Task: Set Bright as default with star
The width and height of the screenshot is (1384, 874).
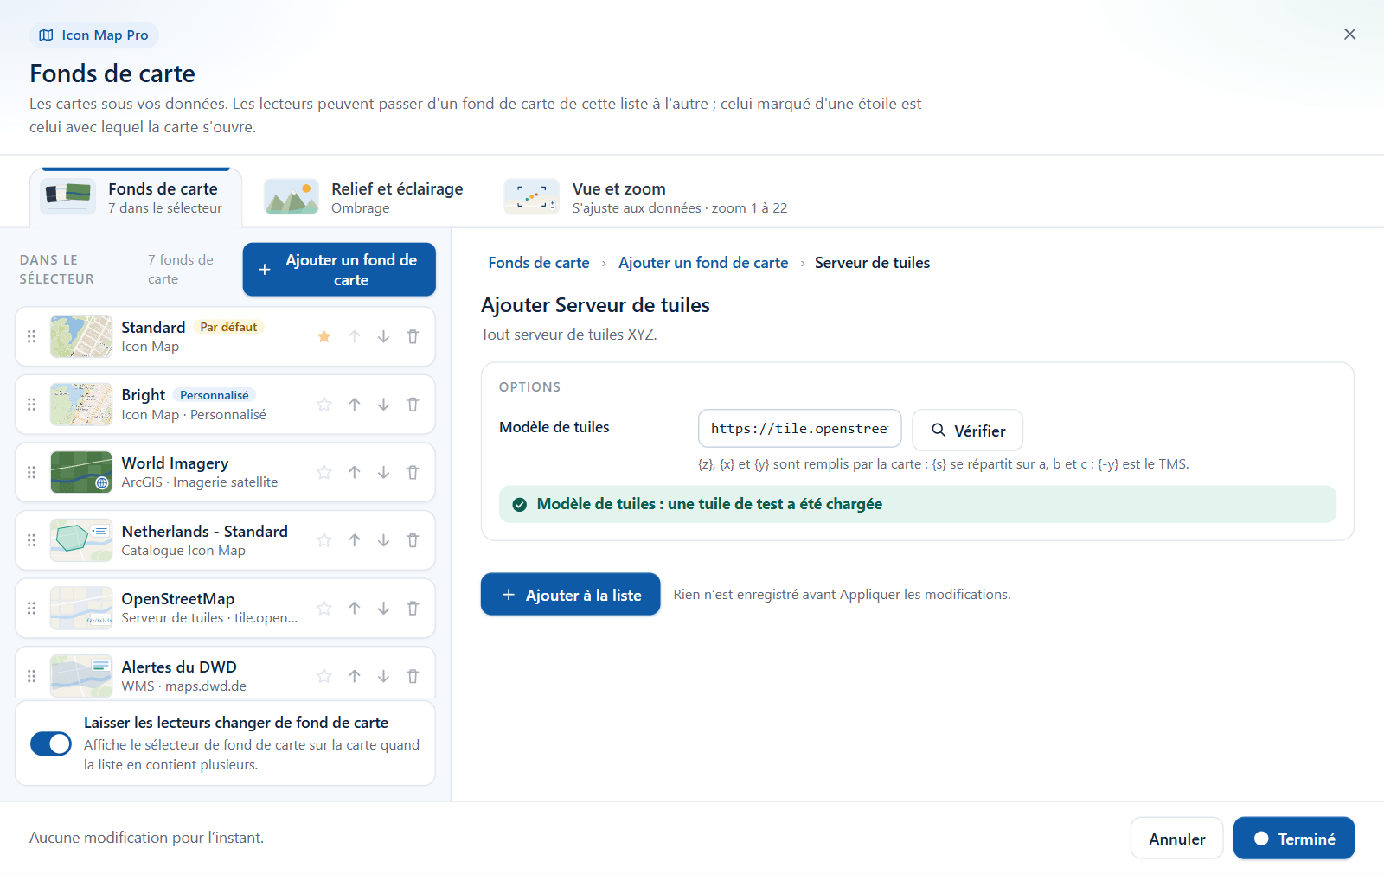Action: [x=324, y=404]
